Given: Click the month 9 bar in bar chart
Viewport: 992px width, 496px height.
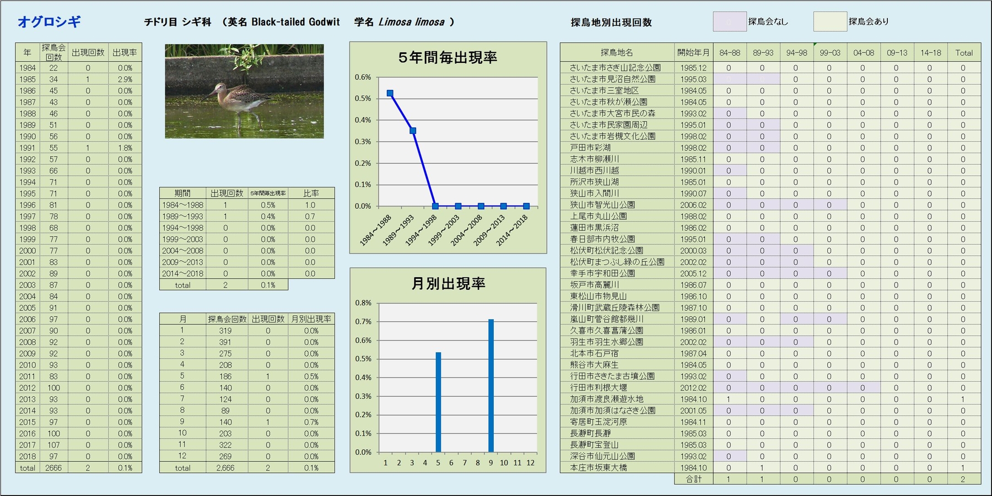Looking at the screenshot, I should tap(490, 385).
